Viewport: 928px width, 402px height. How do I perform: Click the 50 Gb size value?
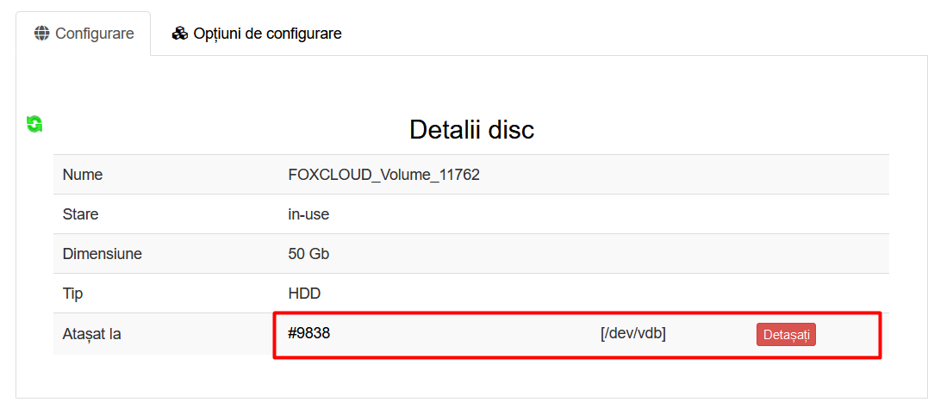click(308, 254)
